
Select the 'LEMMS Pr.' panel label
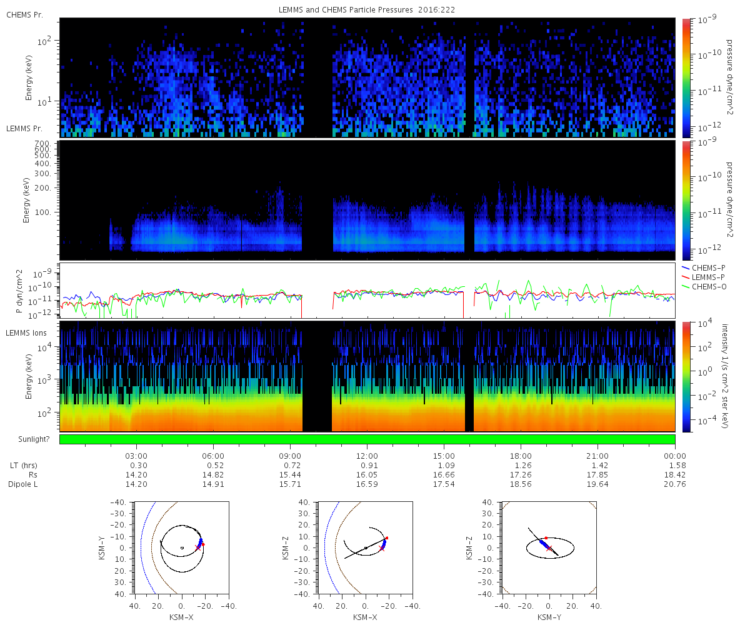24,129
